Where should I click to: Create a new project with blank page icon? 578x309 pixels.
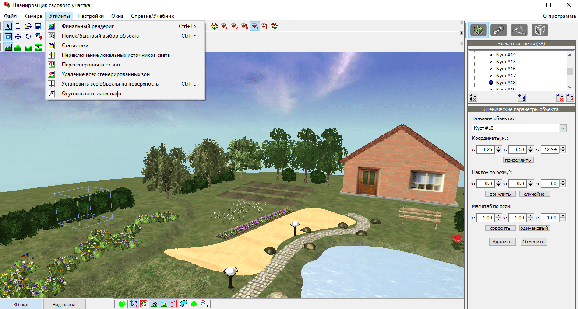click(18, 26)
